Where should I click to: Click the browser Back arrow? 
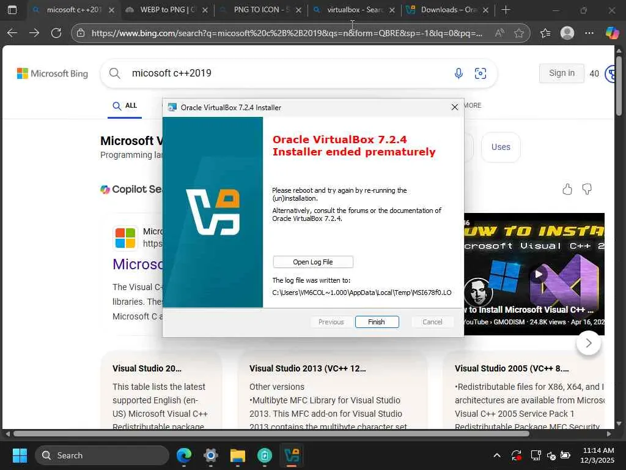tap(12, 33)
